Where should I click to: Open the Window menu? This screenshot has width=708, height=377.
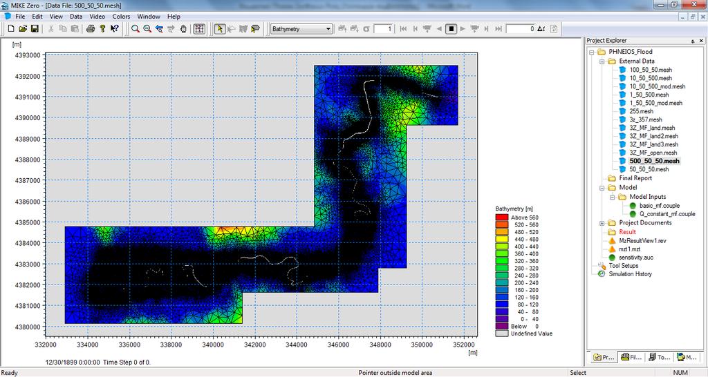pos(149,17)
